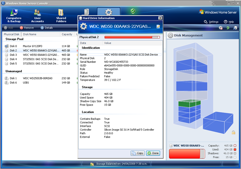241x169 pixels.
Task: Click edit note icon in dialog header
Action: tap(158, 26)
